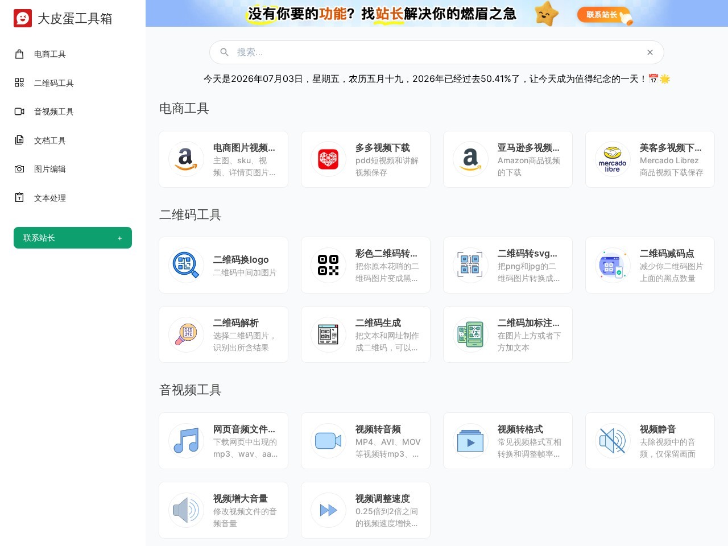Image resolution: width=728 pixels, height=546 pixels.
Task: Click the 电商工具 section heading
Action: 184,109
